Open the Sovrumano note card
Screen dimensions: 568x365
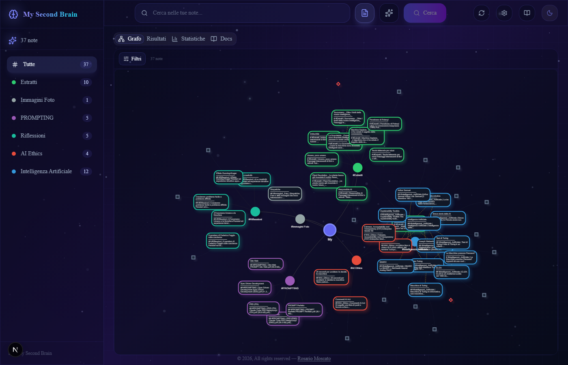[x=348, y=118]
